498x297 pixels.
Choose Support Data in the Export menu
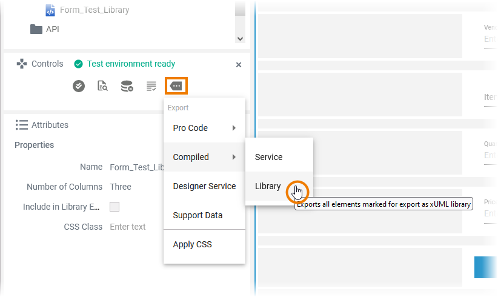point(198,215)
